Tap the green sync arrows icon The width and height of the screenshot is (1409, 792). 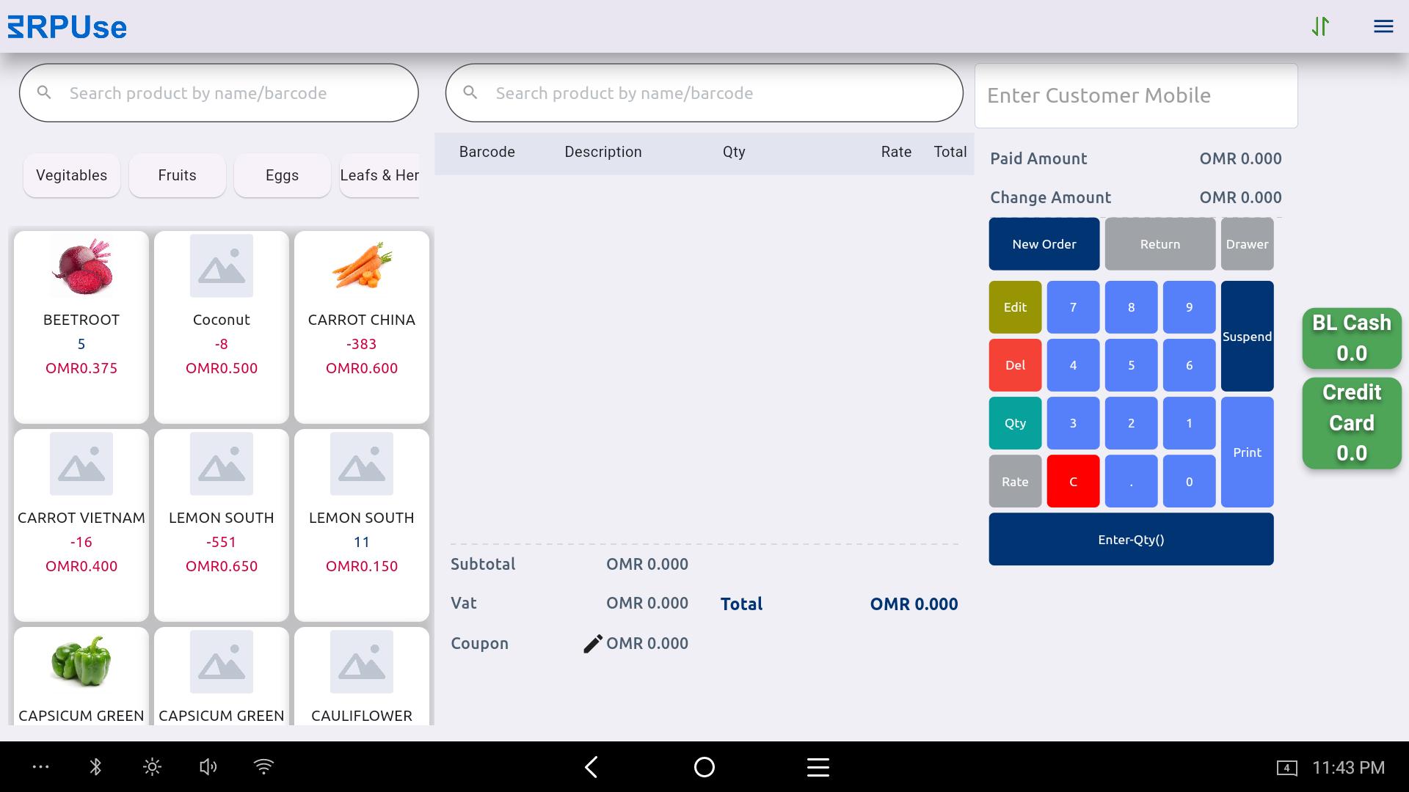[1320, 27]
